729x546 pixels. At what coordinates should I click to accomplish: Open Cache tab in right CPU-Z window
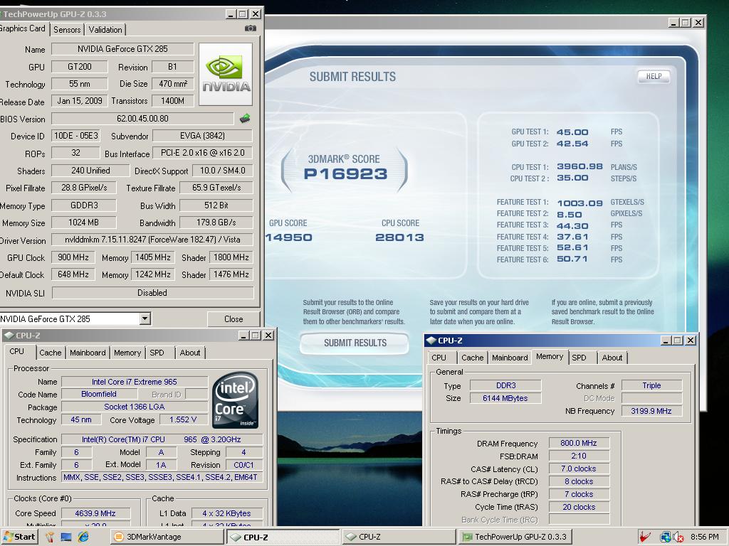(473, 358)
